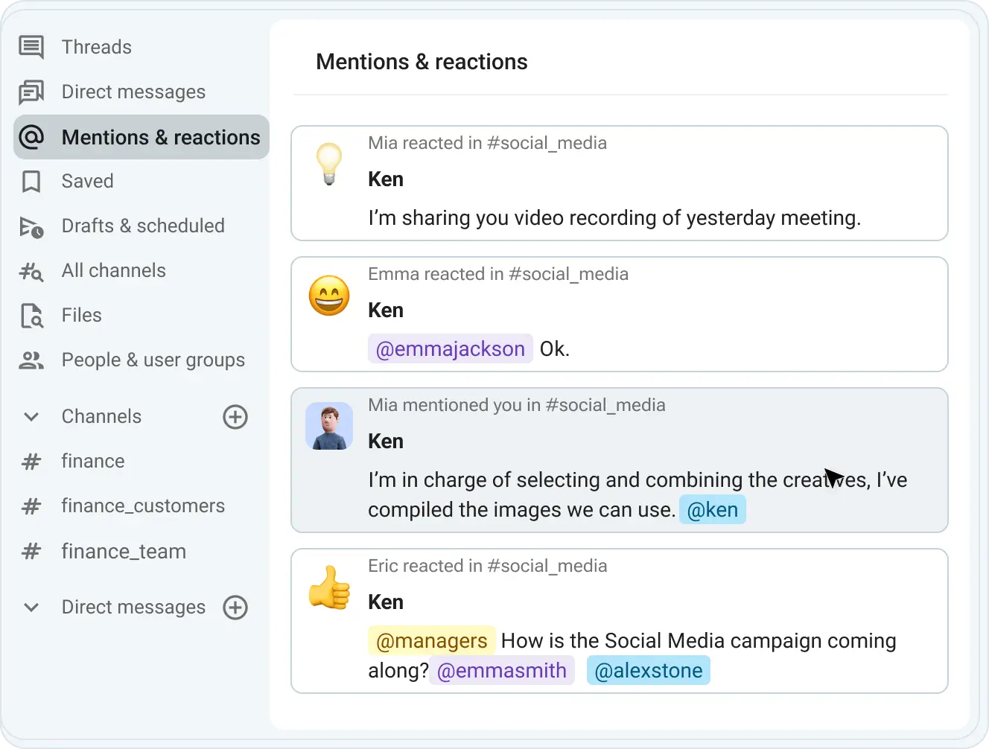Viewport: 989px width, 749px height.
Task: Click the Drafts & scheduled send icon
Action: tap(31, 226)
